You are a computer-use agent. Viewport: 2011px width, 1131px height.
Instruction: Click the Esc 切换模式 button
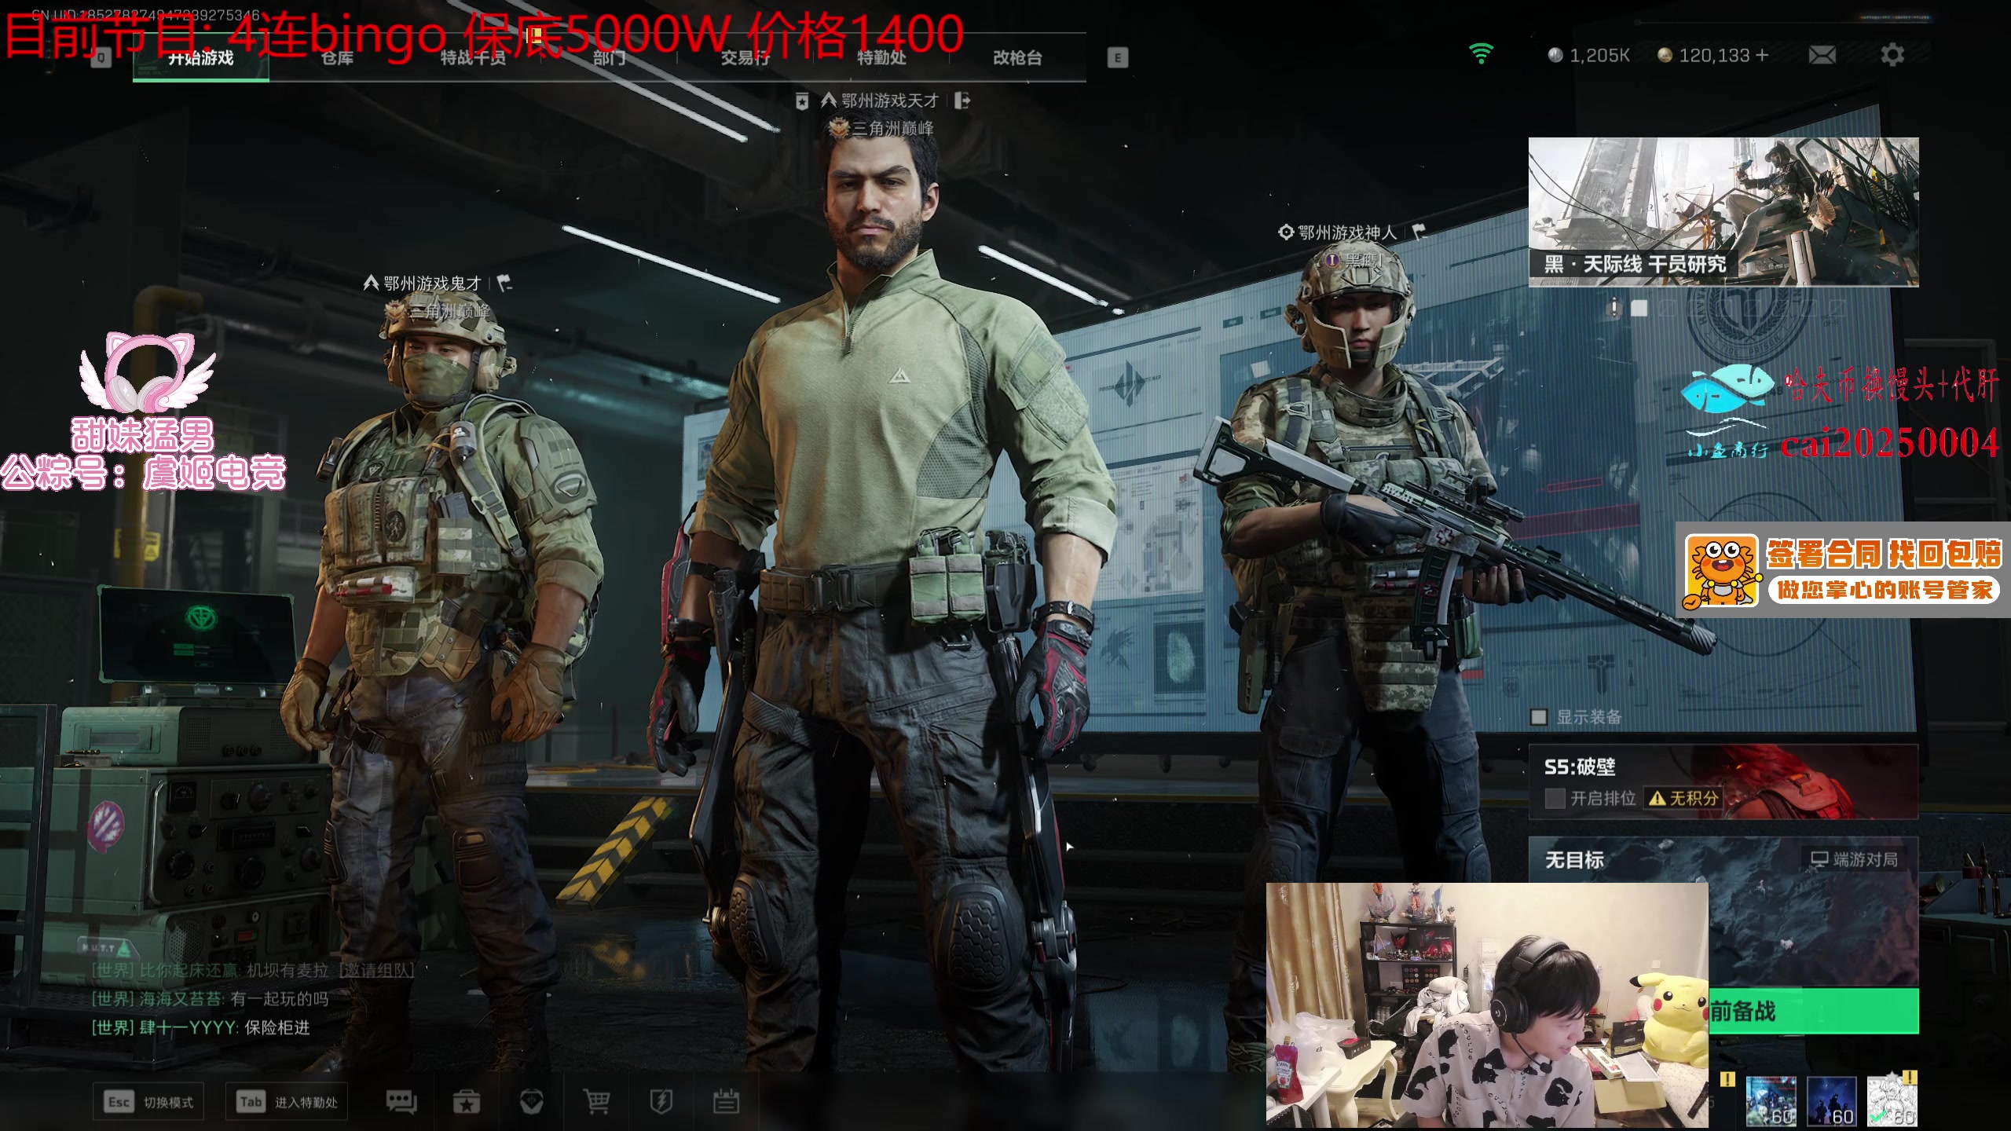pos(149,1102)
